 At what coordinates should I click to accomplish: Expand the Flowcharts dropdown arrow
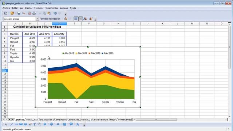[68, 124]
